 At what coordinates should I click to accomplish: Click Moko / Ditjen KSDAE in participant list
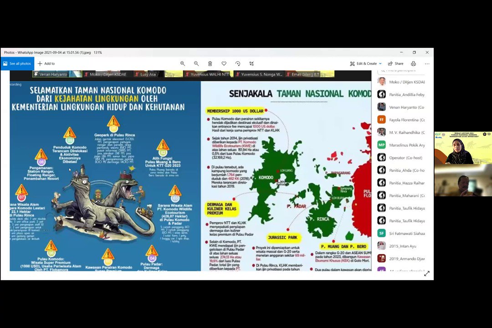[407, 82]
